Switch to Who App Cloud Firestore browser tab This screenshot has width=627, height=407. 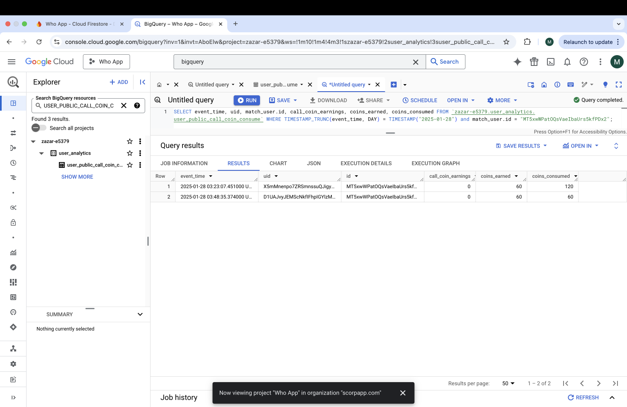(79, 24)
